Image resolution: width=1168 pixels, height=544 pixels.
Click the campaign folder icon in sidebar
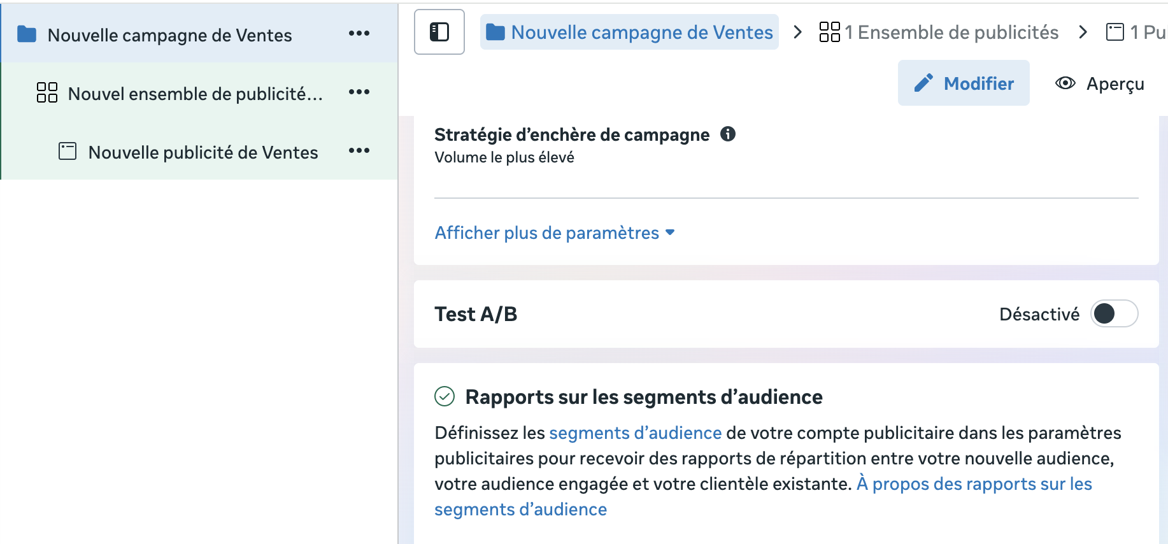coord(27,34)
